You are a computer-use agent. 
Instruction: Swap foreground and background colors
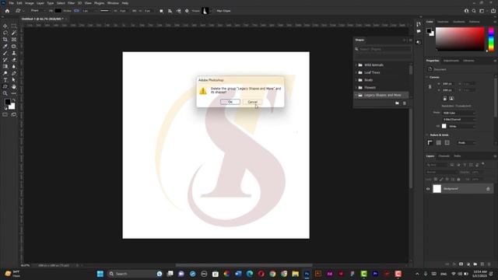coord(14,100)
